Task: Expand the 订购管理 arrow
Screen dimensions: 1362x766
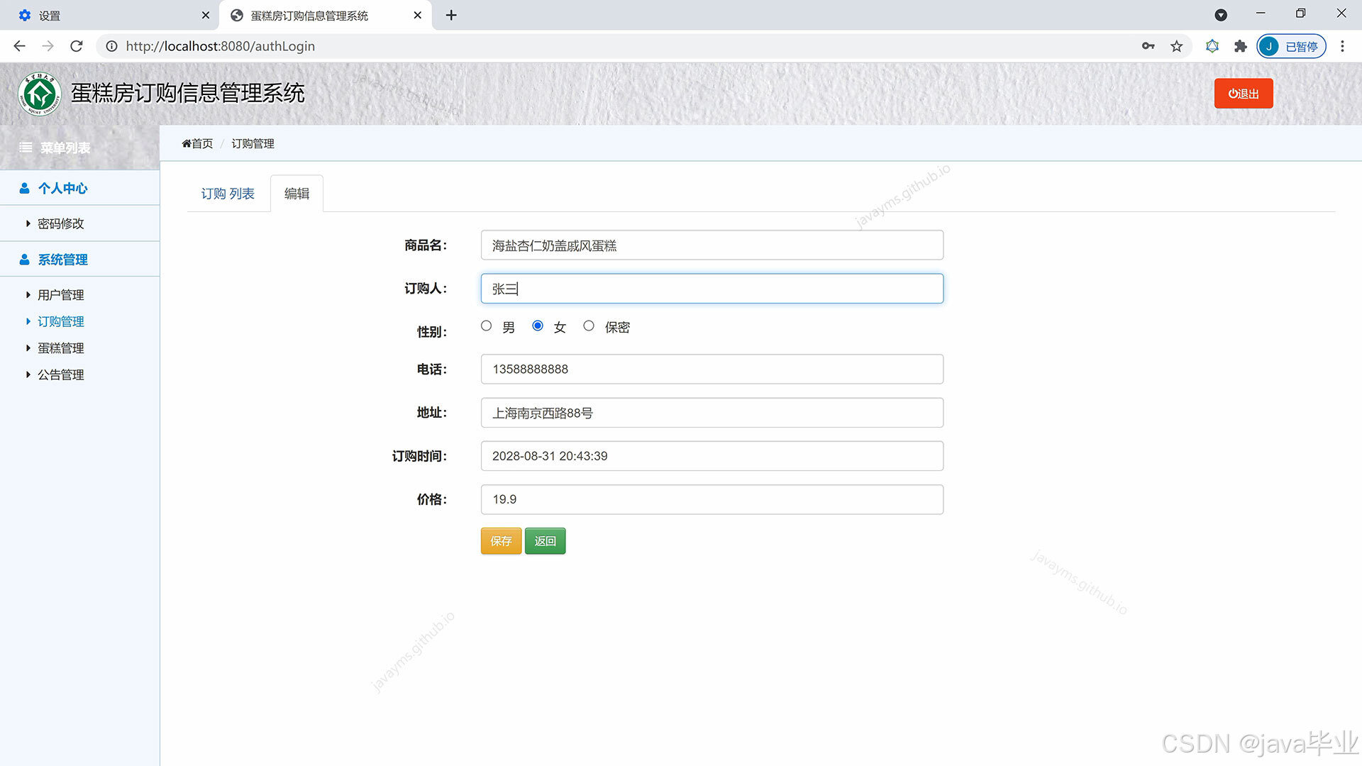Action: click(28, 321)
